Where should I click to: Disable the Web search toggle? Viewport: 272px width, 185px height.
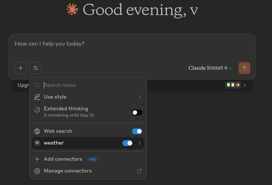click(x=137, y=131)
